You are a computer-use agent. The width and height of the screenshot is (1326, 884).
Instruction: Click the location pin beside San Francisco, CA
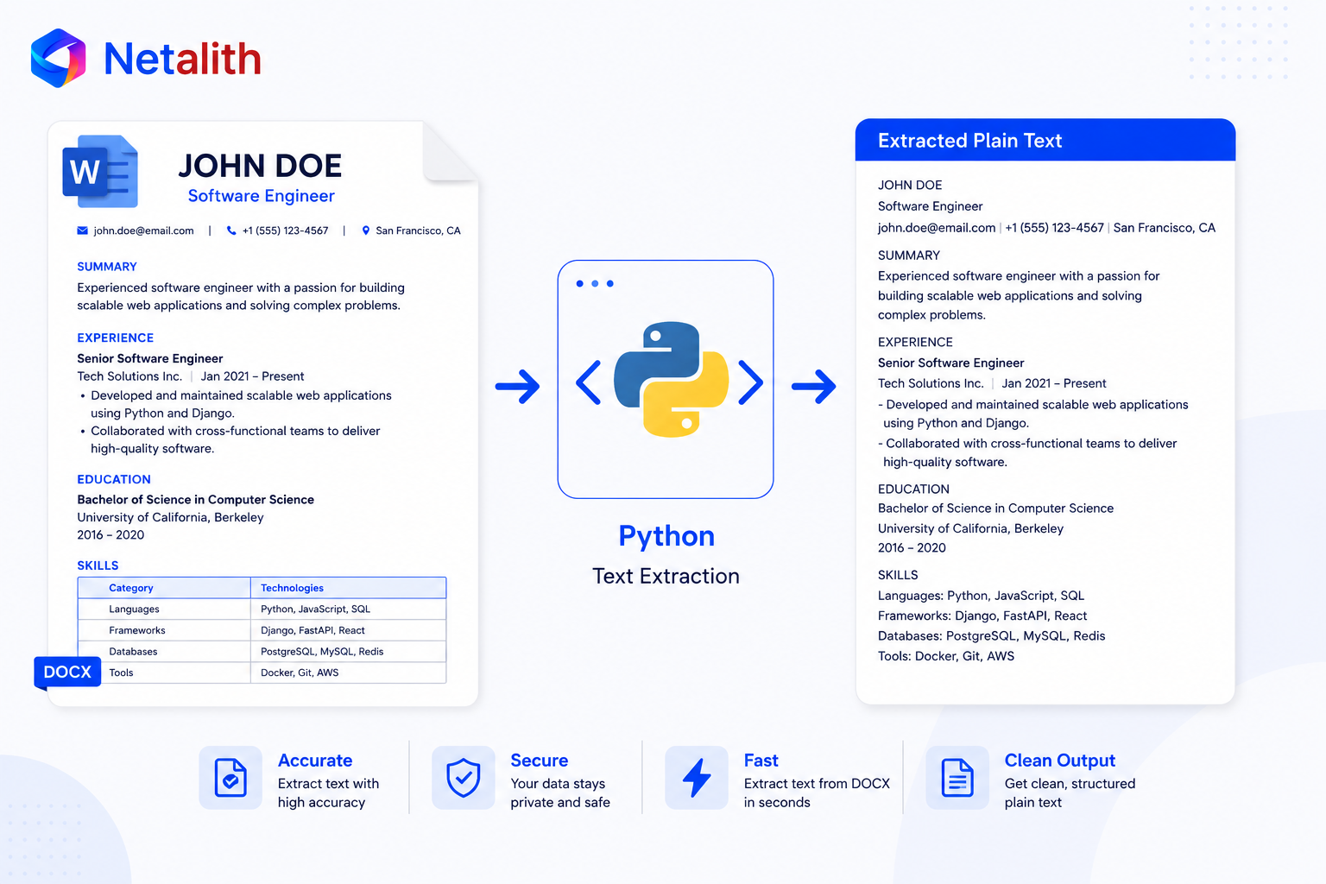(366, 230)
